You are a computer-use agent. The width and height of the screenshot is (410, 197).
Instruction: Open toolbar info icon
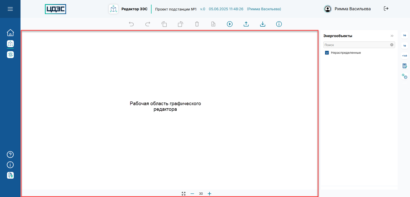(279, 24)
